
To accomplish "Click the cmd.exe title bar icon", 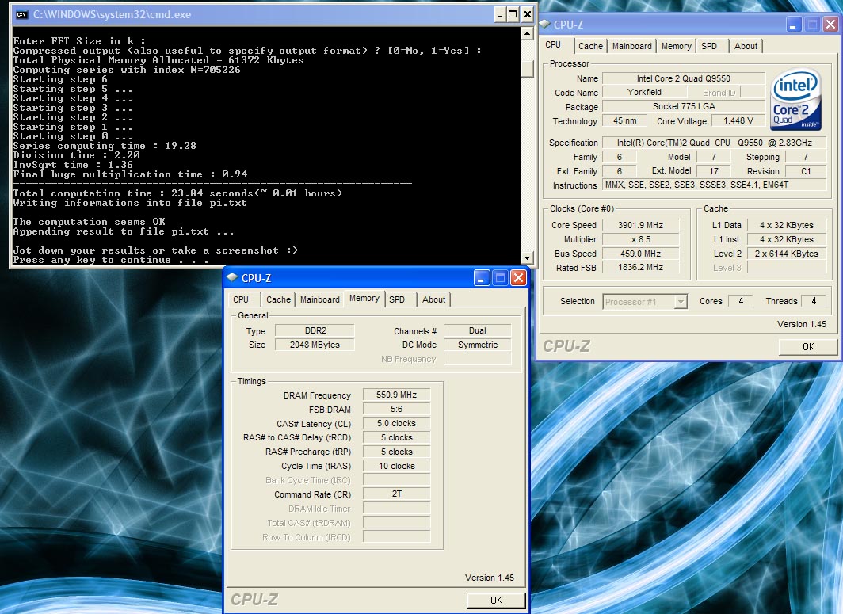I will 22,14.
